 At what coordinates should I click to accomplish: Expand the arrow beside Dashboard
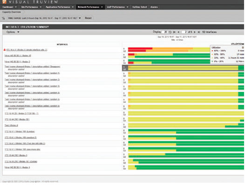click(x=16, y=7)
